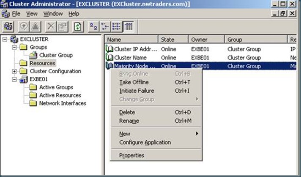The image size is (301, 177).
Task: Sort by the Owner column header
Action: 206,40
